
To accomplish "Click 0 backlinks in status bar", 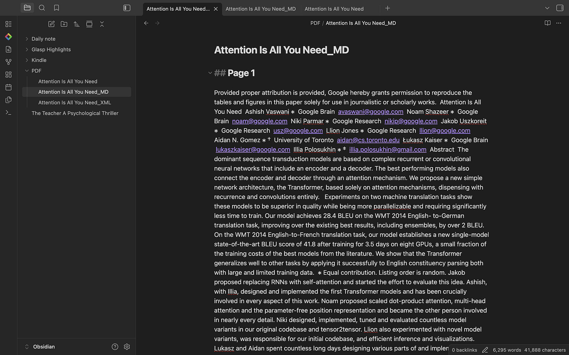I will pyautogui.click(x=464, y=350).
